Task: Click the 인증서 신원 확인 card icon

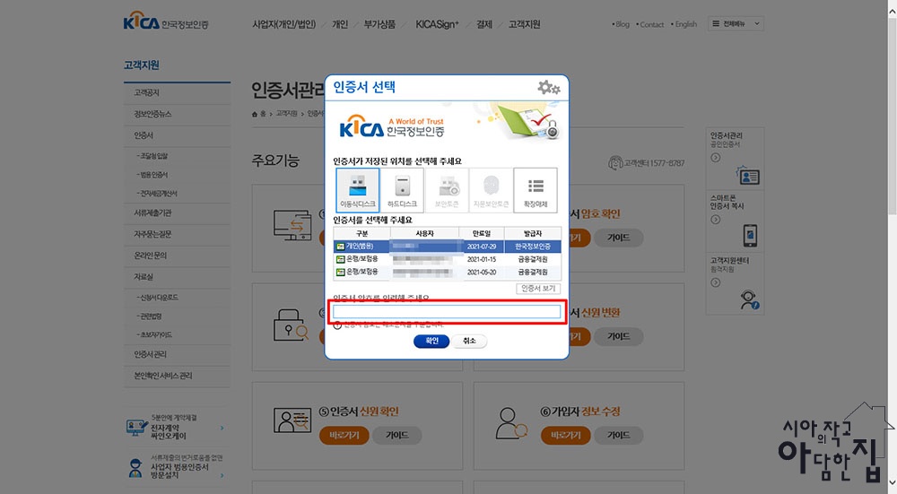Action: (x=292, y=420)
